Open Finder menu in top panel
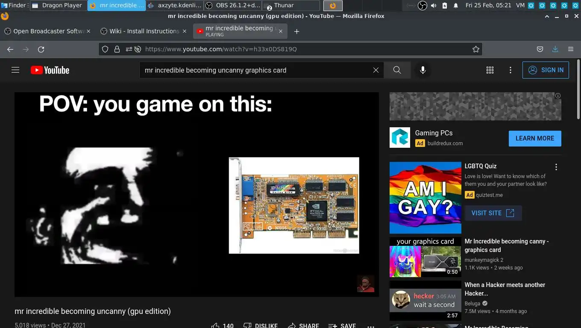 click(x=14, y=6)
